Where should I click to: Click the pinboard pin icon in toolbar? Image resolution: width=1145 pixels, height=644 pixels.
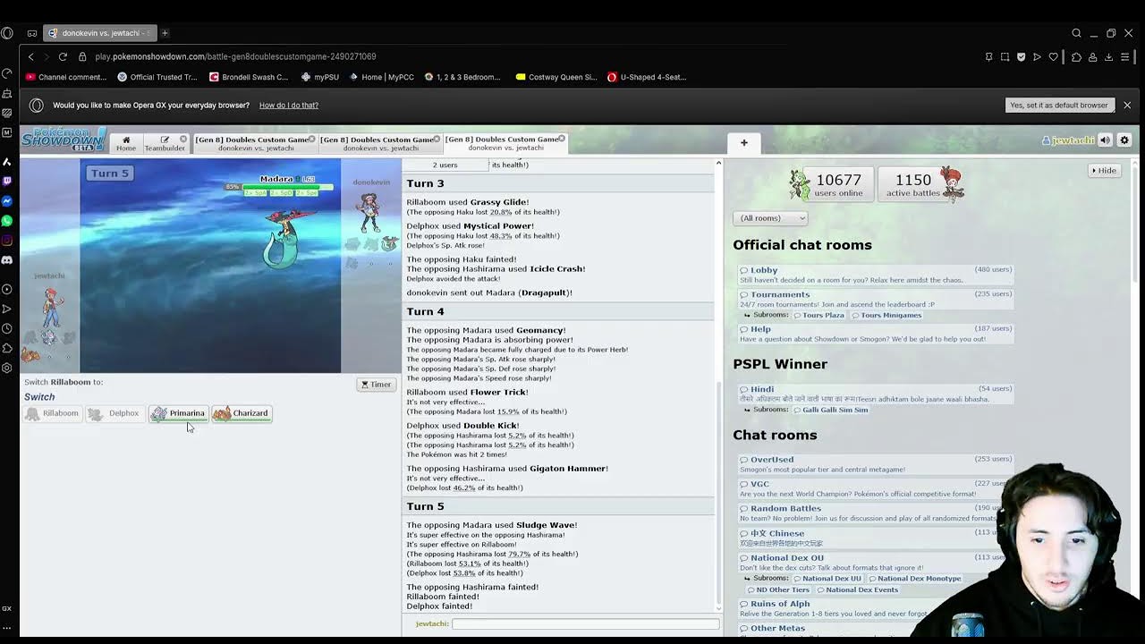pyautogui.click(x=988, y=56)
